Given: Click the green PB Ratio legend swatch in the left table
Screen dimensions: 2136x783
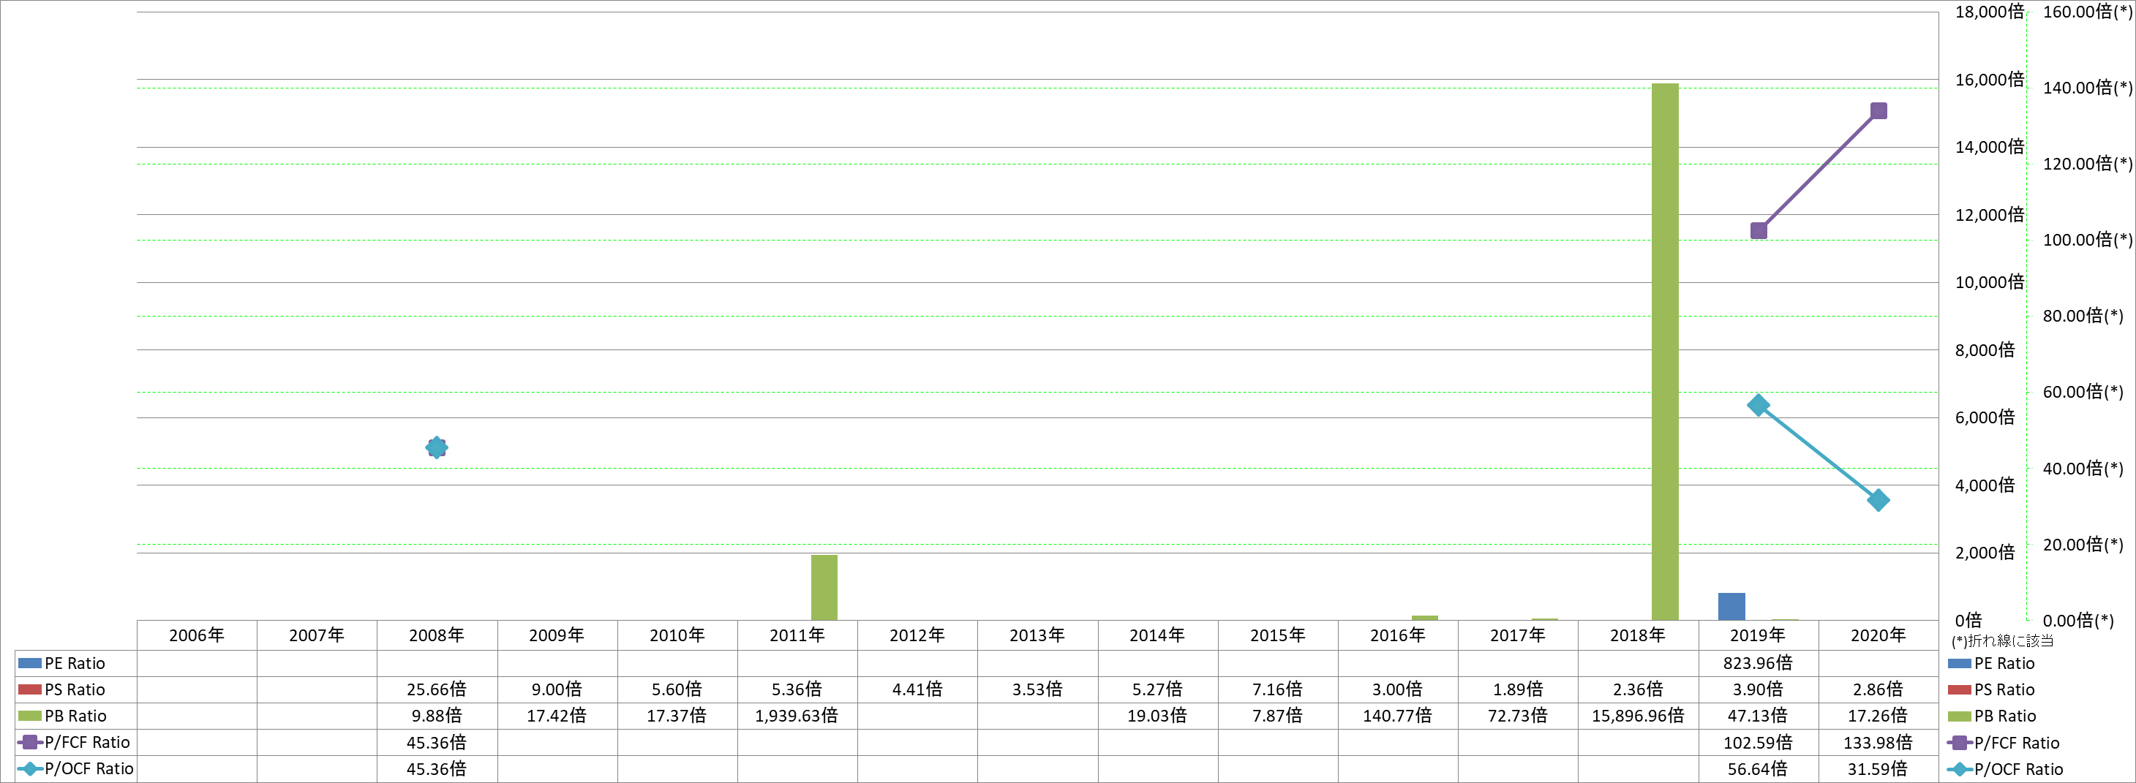Looking at the screenshot, I should [30, 716].
